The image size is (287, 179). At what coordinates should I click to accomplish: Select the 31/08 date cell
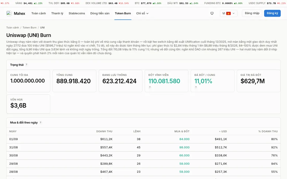pos(14,147)
